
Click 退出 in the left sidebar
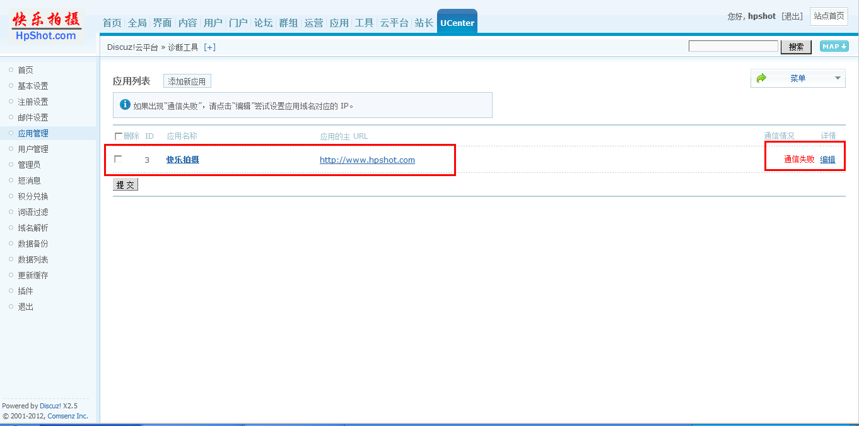[x=25, y=307]
